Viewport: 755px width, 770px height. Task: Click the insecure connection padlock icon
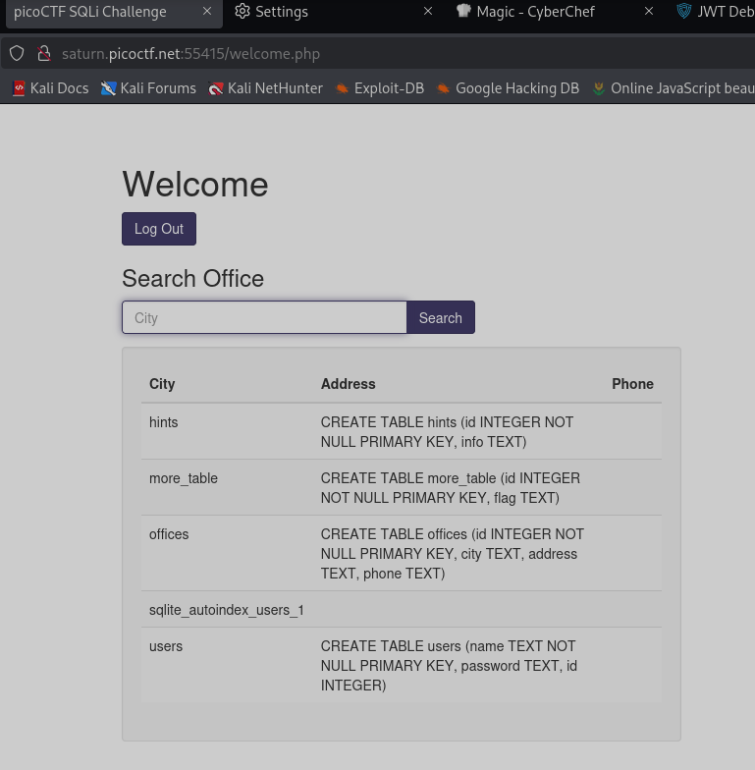[43, 53]
